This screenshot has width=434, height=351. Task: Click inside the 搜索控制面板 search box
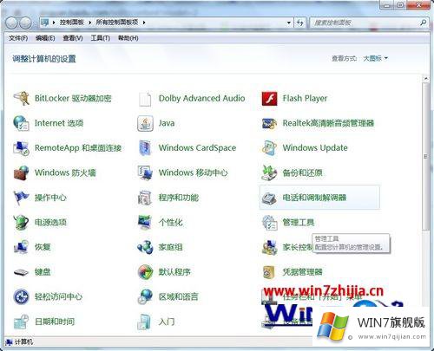[x=365, y=23]
